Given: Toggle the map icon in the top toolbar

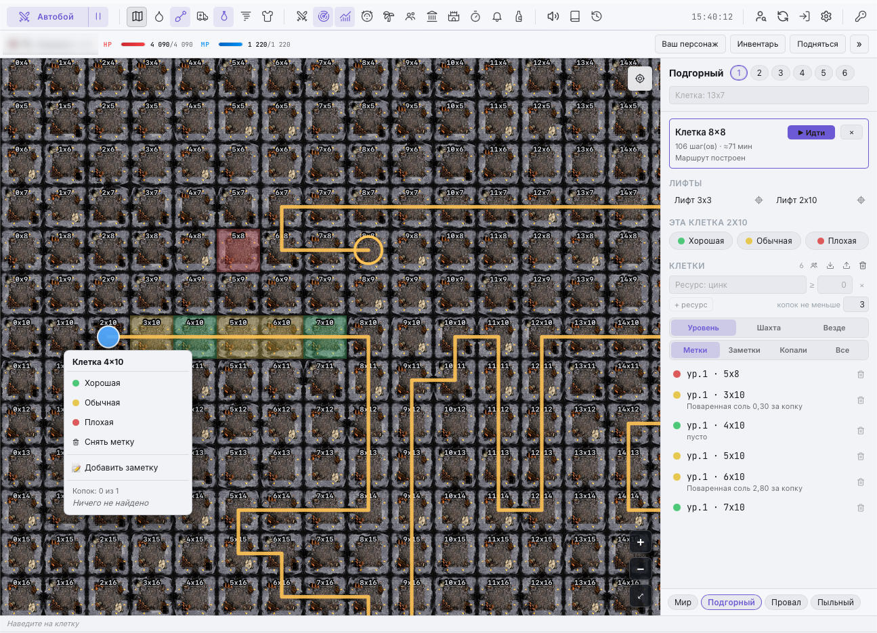Looking at the screenshot, I should click(137, 16).
